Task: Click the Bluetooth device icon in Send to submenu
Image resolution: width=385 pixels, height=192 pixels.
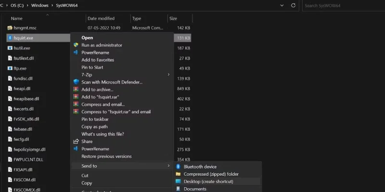Action: [x=178, y=167]
